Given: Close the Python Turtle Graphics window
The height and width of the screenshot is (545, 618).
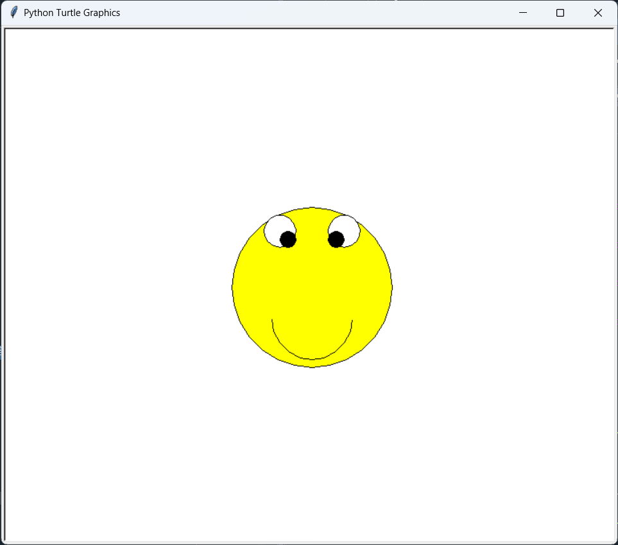Looking at the screenshot, I should (x=598, y=13).
